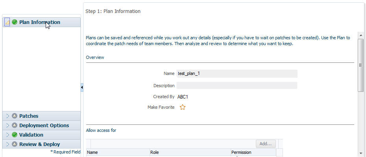Viewport: 366px width, 157px height.
Task: Click the green checkmark beside Plan Information
Action: coord(15,22)
